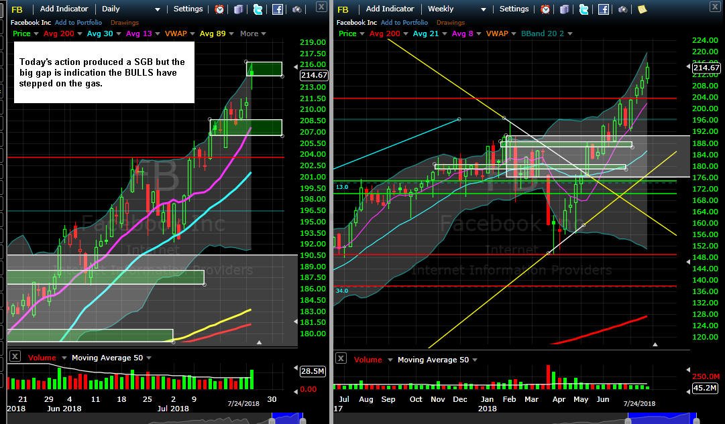725x424 pixels.
Task: Click FB ticker symbol on Weekly chart
Action: tap(343, 9)
